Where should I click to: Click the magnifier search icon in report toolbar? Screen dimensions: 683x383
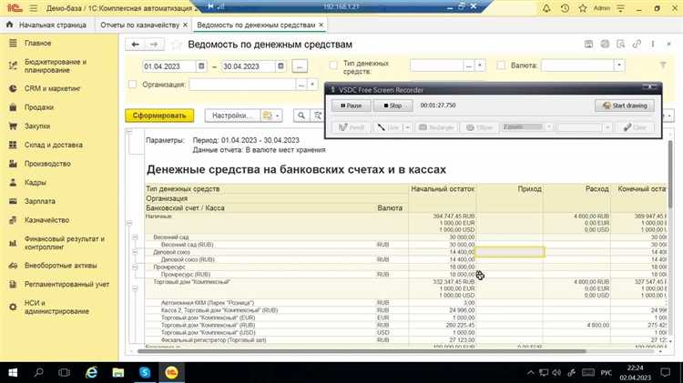300,116
